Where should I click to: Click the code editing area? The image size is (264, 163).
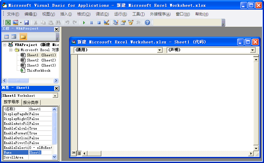click(165, 102)
